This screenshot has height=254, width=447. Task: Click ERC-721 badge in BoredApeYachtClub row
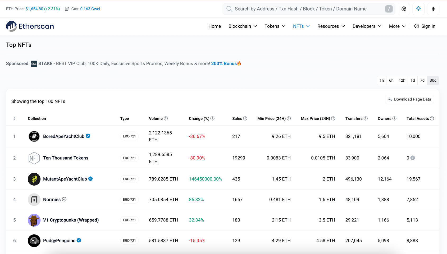[x=129, y=136]
